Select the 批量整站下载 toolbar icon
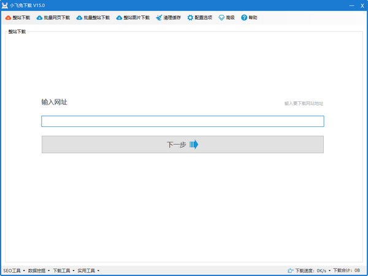The width and height of the screenshot is (368, 276). coord(79,18)
